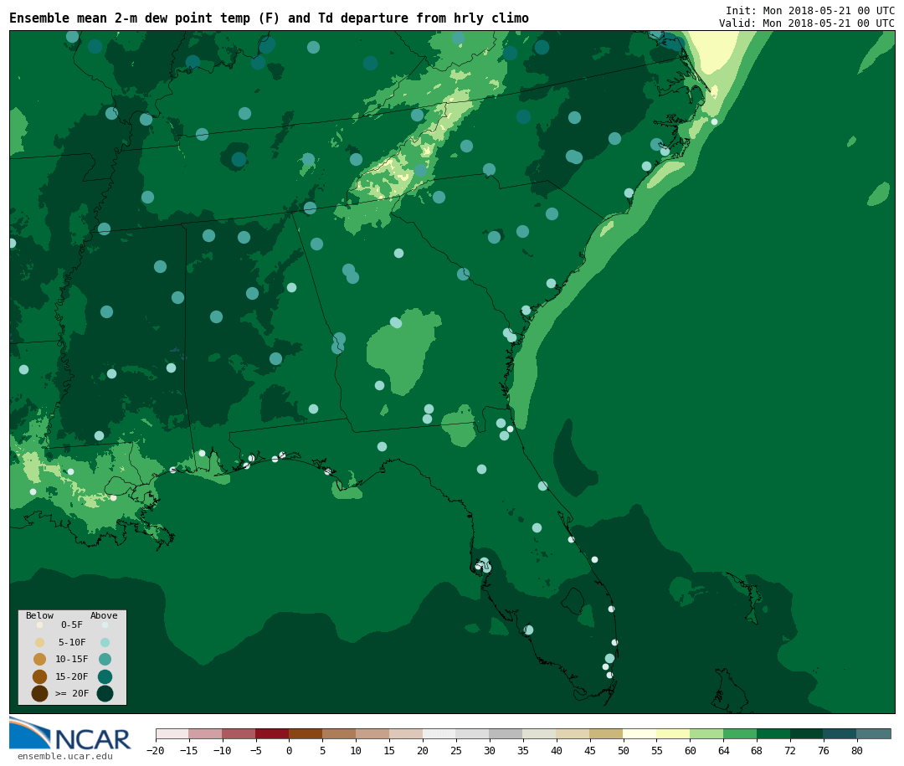Pick the 25 to 30 light gray swatch

point(473,733)
